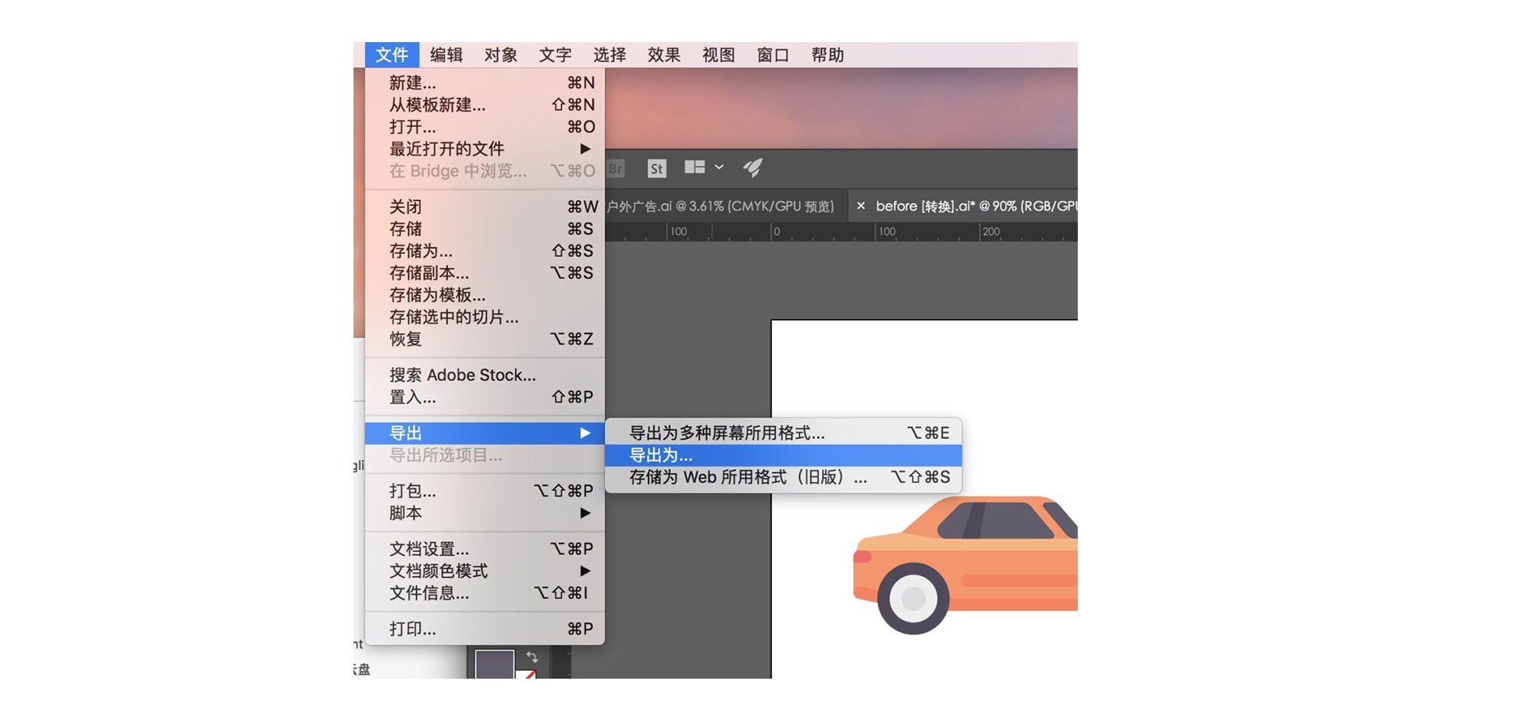Screen dimensions: 1525x720
Task: Open Adobe Stock panel via the St icon
Action: click(657, 168)
